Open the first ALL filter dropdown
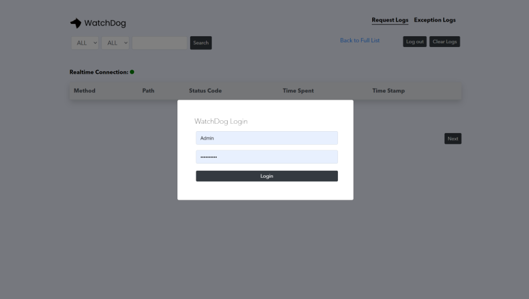The height and width of the screenshot is (299, 529). (x=85, y=43)
